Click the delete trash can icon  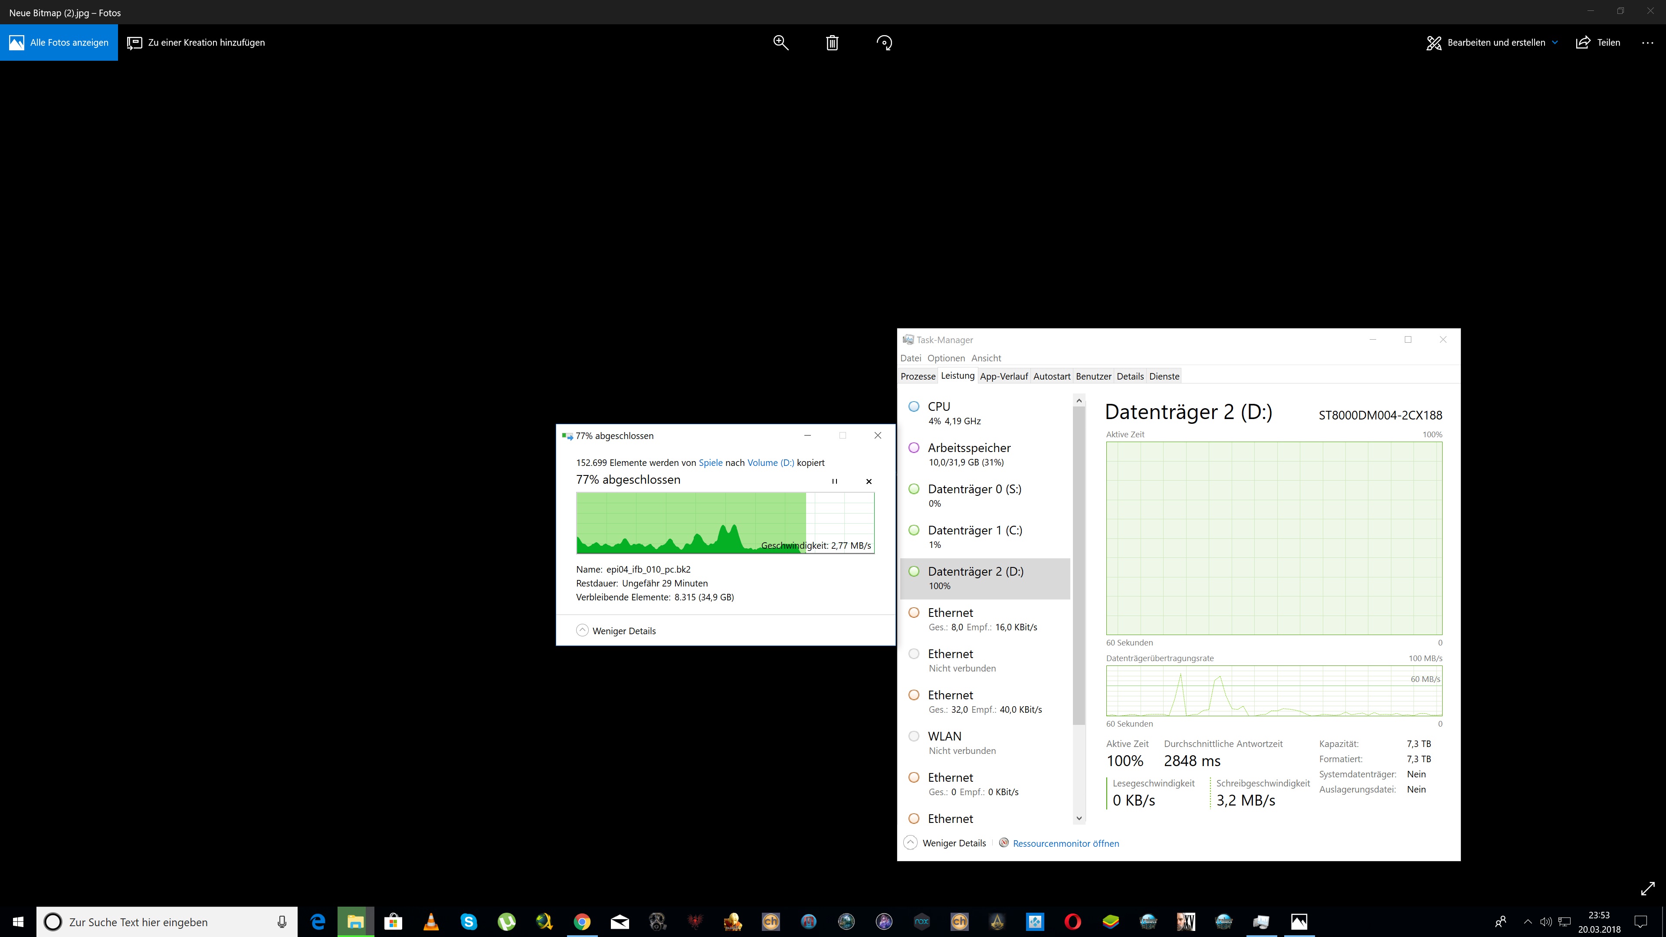(833, 43)
